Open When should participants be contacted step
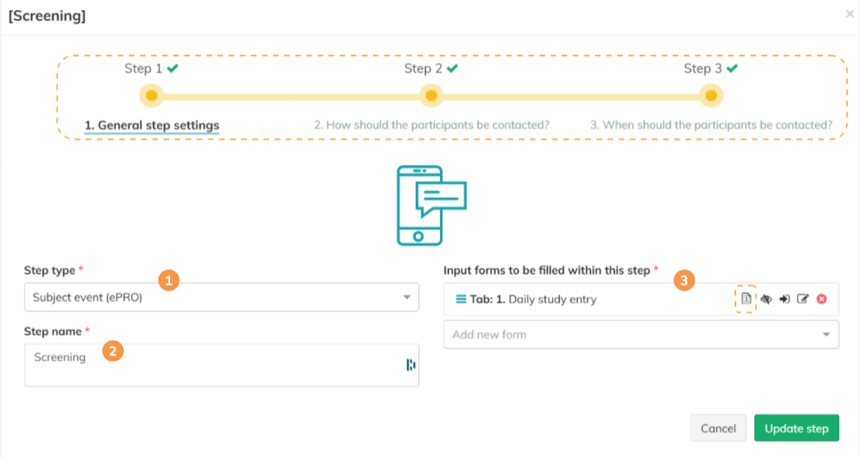Viewport: 860px width, 458px height. (x=711, y=125)
